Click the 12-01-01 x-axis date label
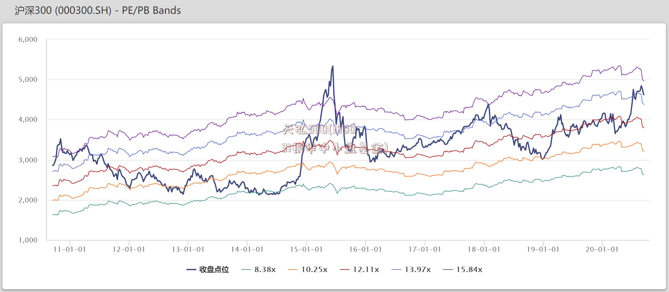Screen dimensions: 669x292 click(x=129, y=249)
